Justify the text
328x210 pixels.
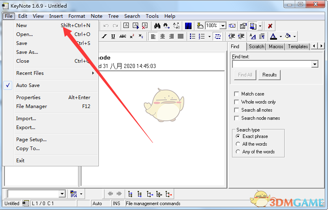[x=181, y=36]
